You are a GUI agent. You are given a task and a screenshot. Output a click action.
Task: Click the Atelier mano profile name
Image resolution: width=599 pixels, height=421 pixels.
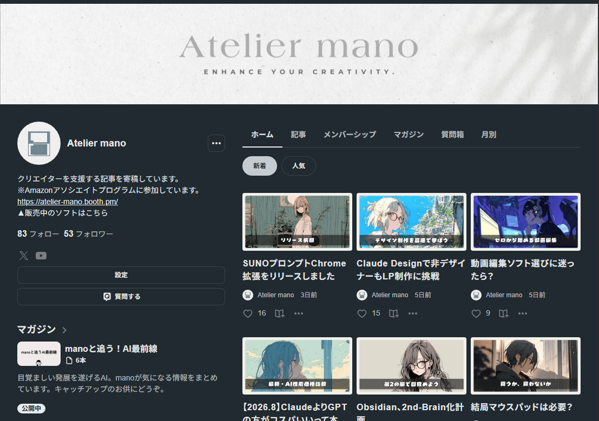click(x=97, y=143)
